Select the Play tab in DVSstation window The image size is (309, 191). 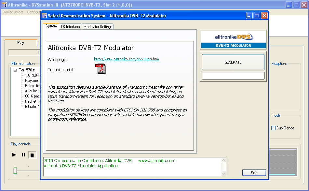21,43
